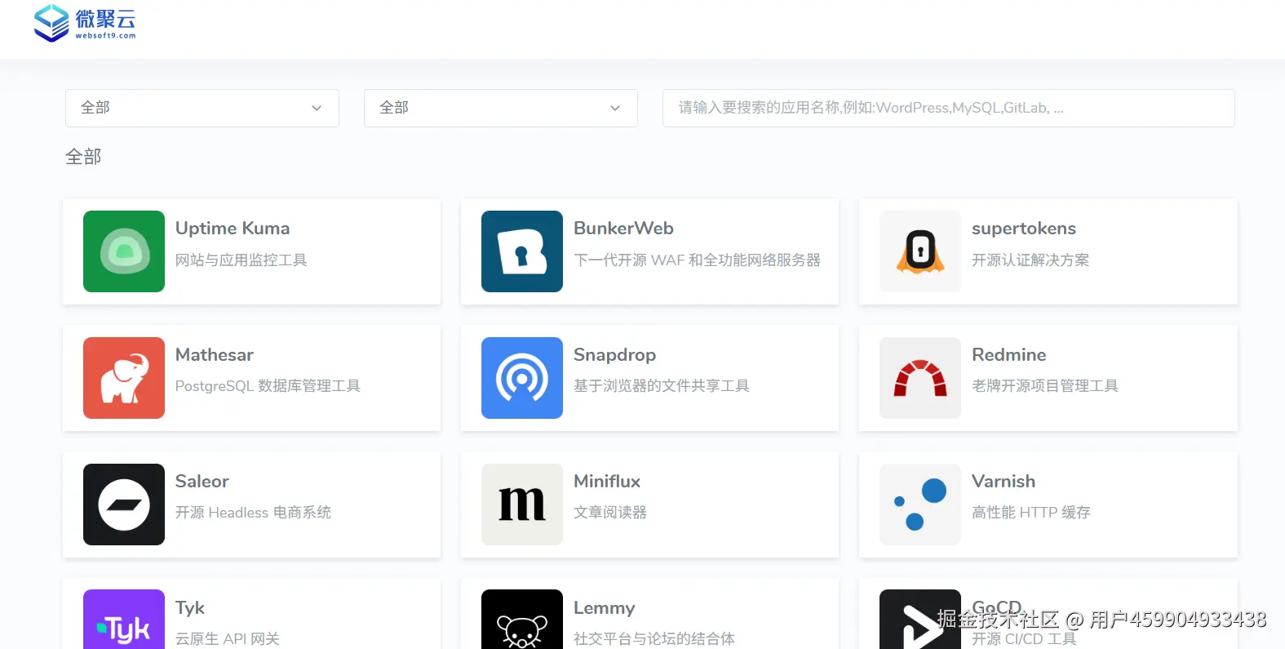
Task: Open the Varnish blue dots icon
Action: point(920,505)
